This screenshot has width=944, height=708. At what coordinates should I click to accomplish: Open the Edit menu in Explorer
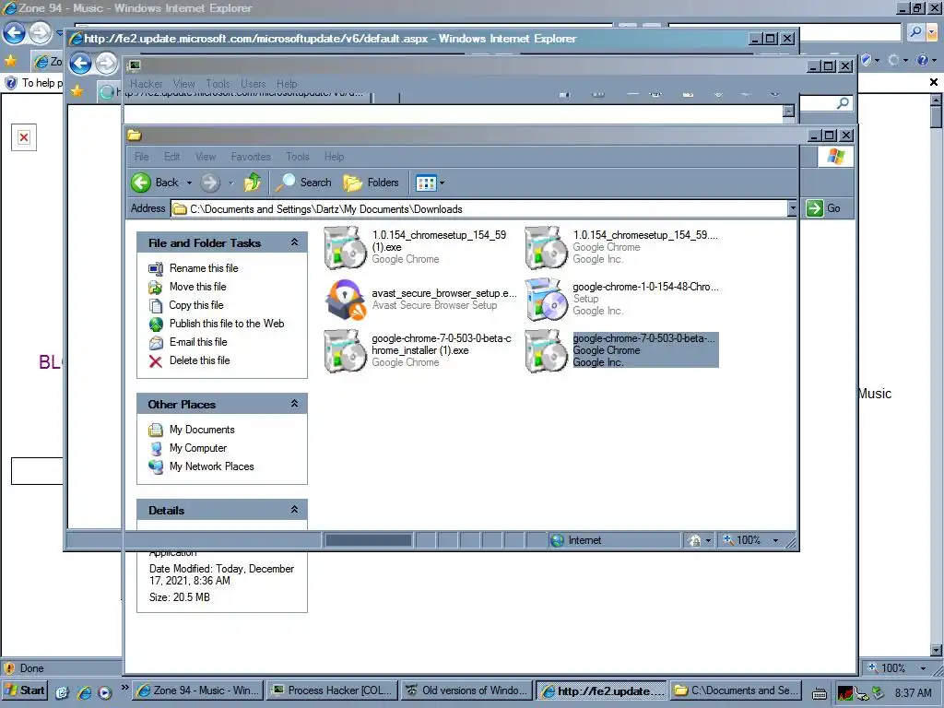(x=171, y=157)
